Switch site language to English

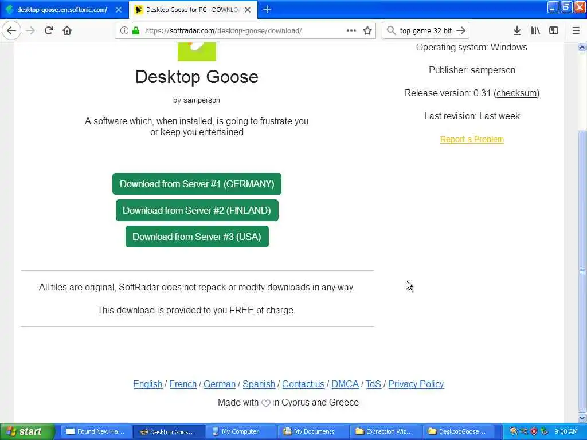(147, 384)
